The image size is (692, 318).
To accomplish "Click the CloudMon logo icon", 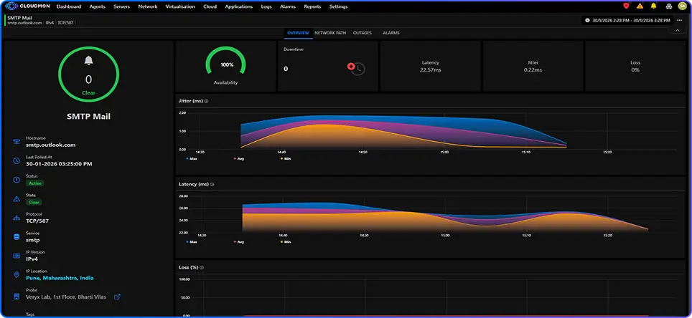I will pyautogui.click(x=11, y=6).
